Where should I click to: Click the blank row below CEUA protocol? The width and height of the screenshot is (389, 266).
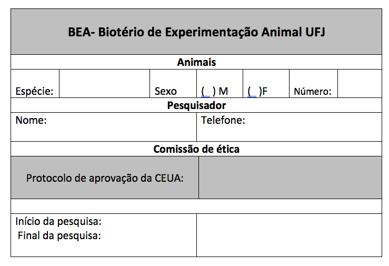(196, 206)
